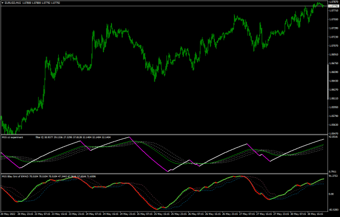Screen dimensions: 340x217
Task: Click the '30 May 07:15' time axis label
Action: (x=299, y=214)
